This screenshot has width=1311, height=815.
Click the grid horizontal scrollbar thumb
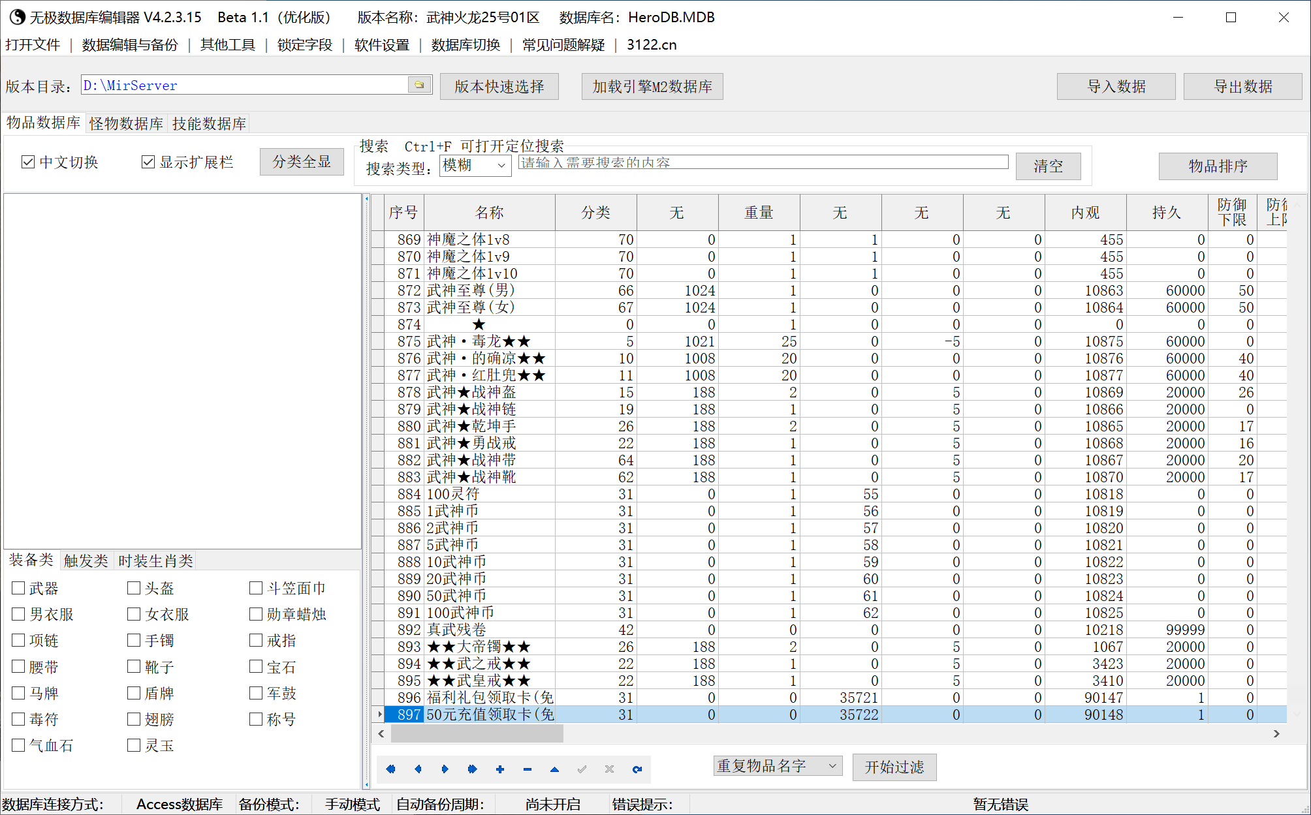coord(477,734)
